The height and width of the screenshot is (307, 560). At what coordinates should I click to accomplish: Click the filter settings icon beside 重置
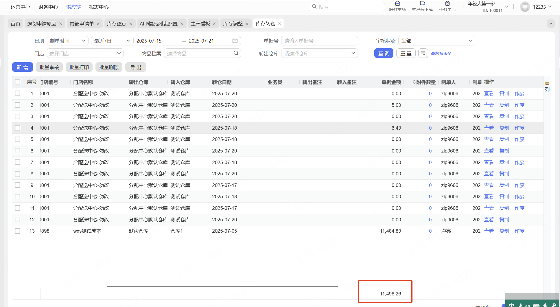(x=423, y=54)
